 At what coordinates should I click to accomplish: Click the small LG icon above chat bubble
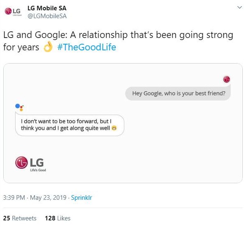227,79
